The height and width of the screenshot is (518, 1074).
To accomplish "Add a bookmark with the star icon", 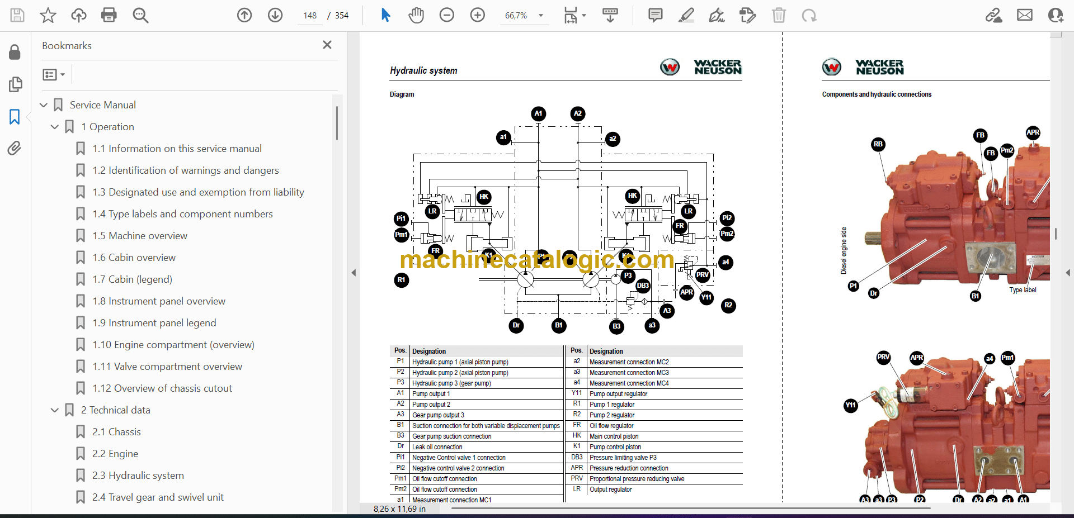I will 48,15.
